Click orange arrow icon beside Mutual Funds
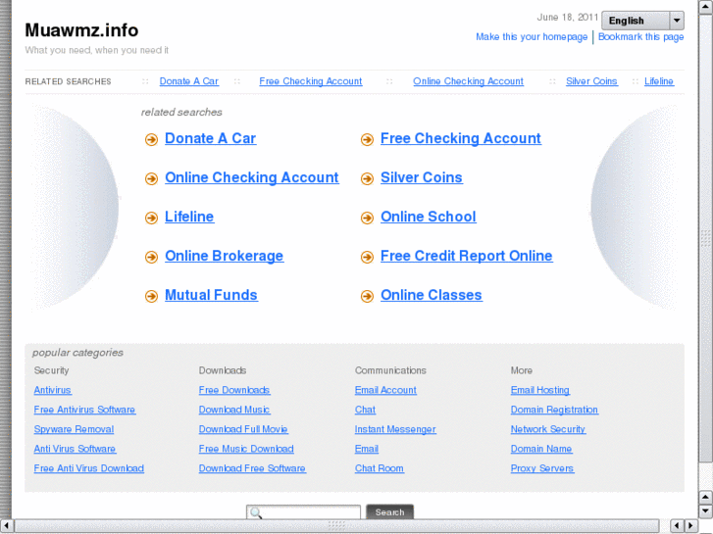This screenshot has height=534, width=713. coord(151,296)
